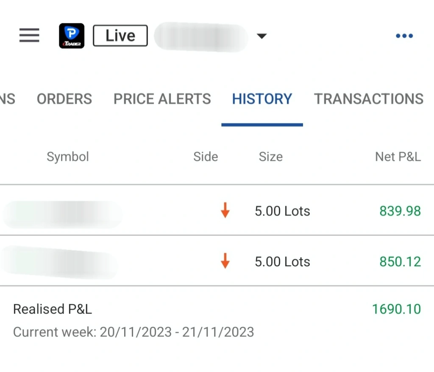Open the three-dot more options menu
The width and height of the screenshot is (434, 372).
pos(404,36)
